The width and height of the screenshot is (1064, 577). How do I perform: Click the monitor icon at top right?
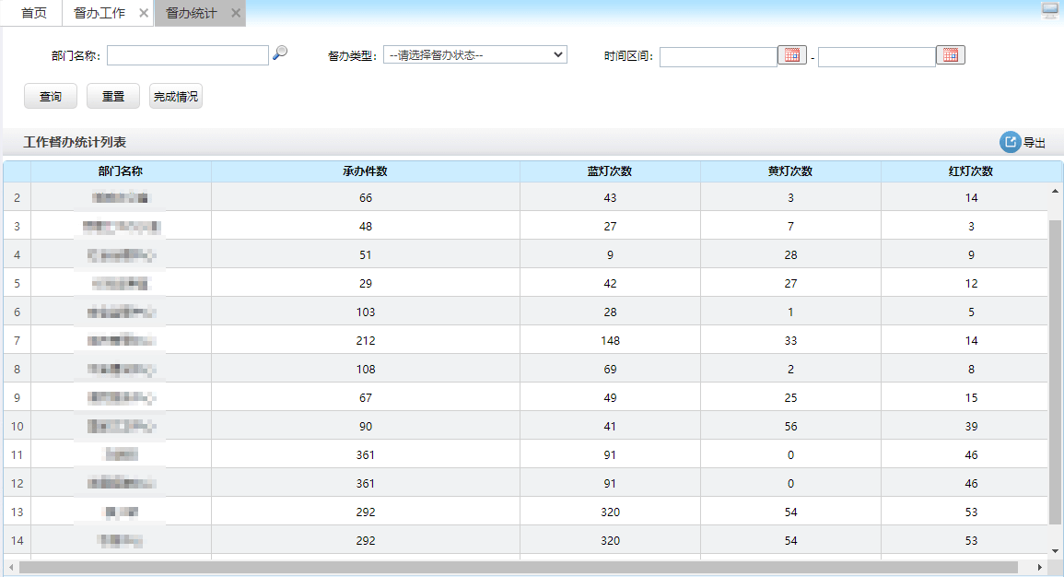[x=1049, y=10]
